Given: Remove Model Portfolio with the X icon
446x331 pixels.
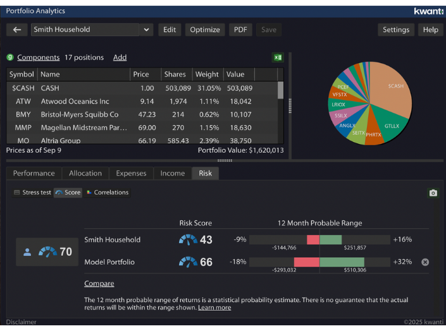Looking at the screenshot, I should 425,262.
